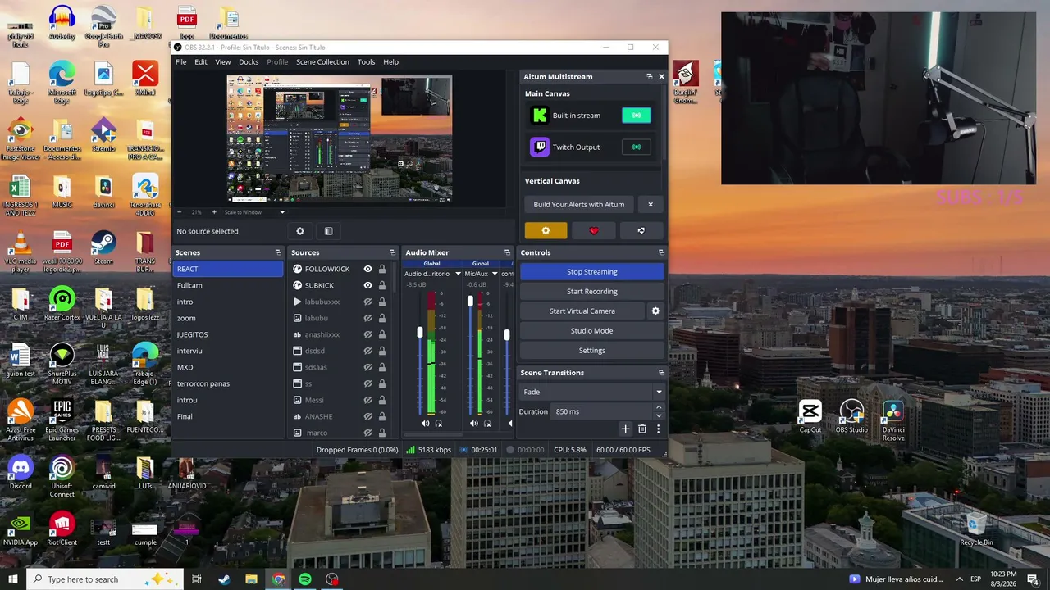Open the Edit menu
This screenshot has height=590, width=1050.
click(x=201, y=62)
